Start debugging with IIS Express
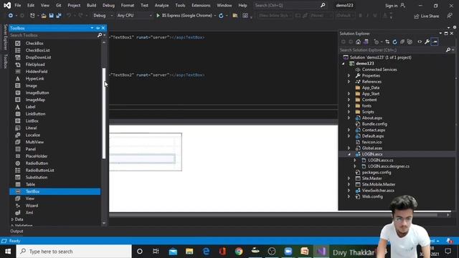This screenshot has width=459, height=258. point(184,16)
